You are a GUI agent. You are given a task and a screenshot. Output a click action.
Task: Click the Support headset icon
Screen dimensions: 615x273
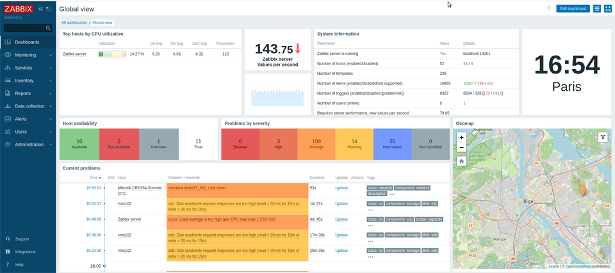pyautogui.click(x=8, y=239)
